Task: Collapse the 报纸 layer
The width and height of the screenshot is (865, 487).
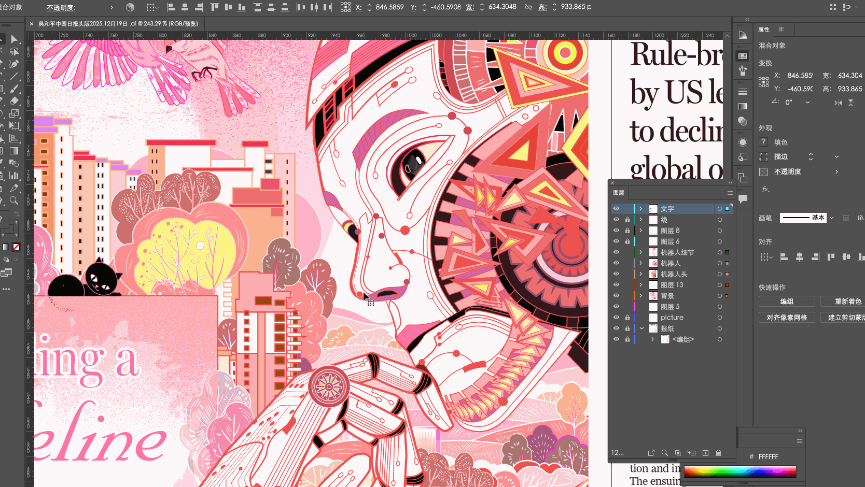Action: [x=641, y=328]
